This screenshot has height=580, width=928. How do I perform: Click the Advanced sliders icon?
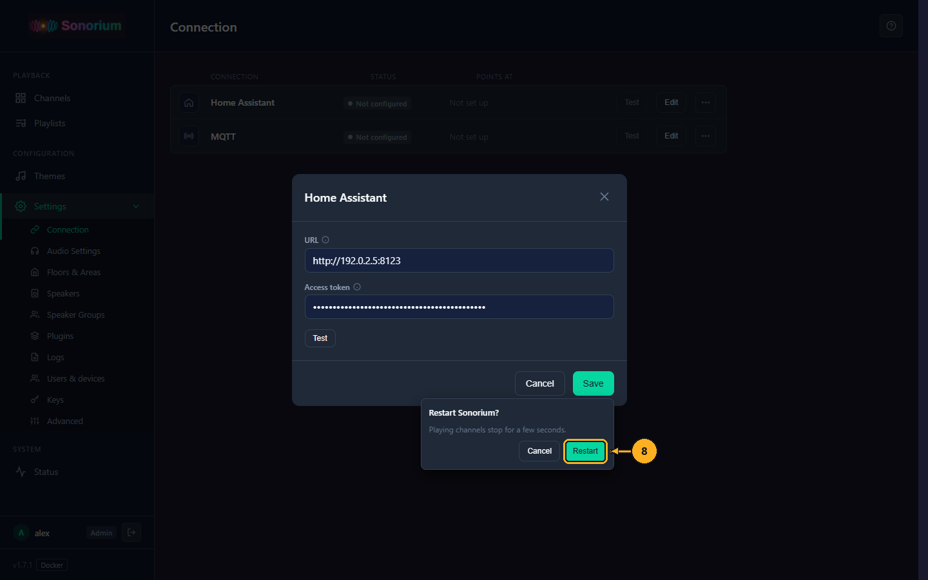pos(35,421)
